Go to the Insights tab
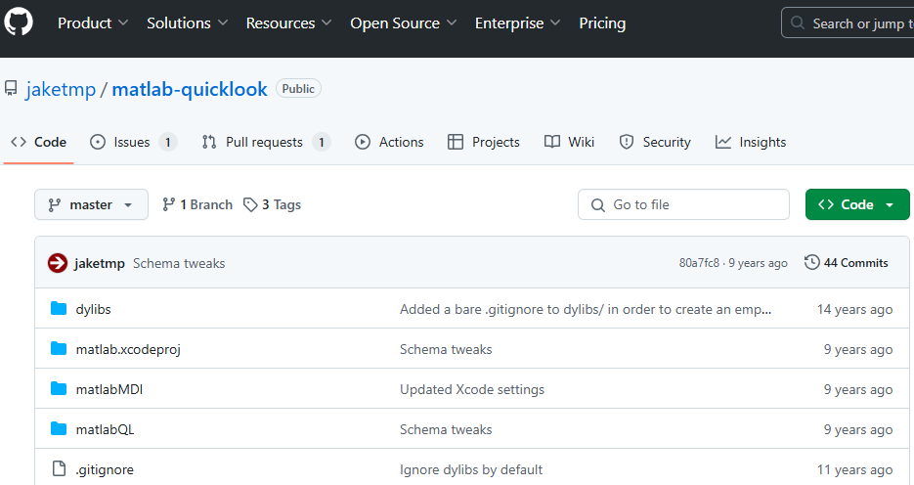The image size is (914, 485). click(x=751, y=142)
